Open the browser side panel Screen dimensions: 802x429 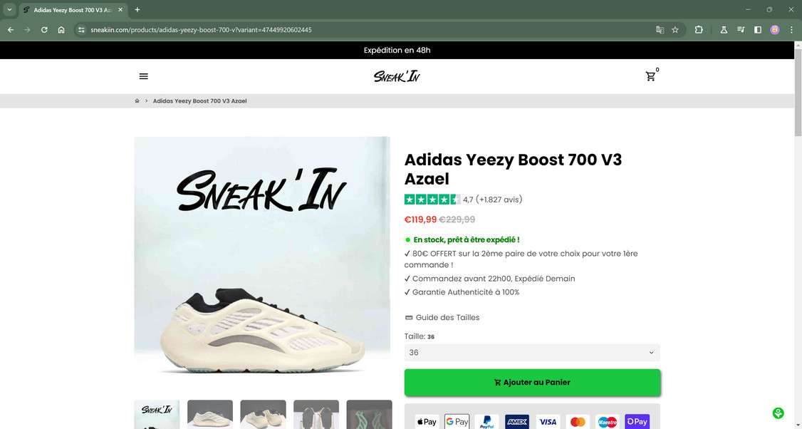[758, 30]
